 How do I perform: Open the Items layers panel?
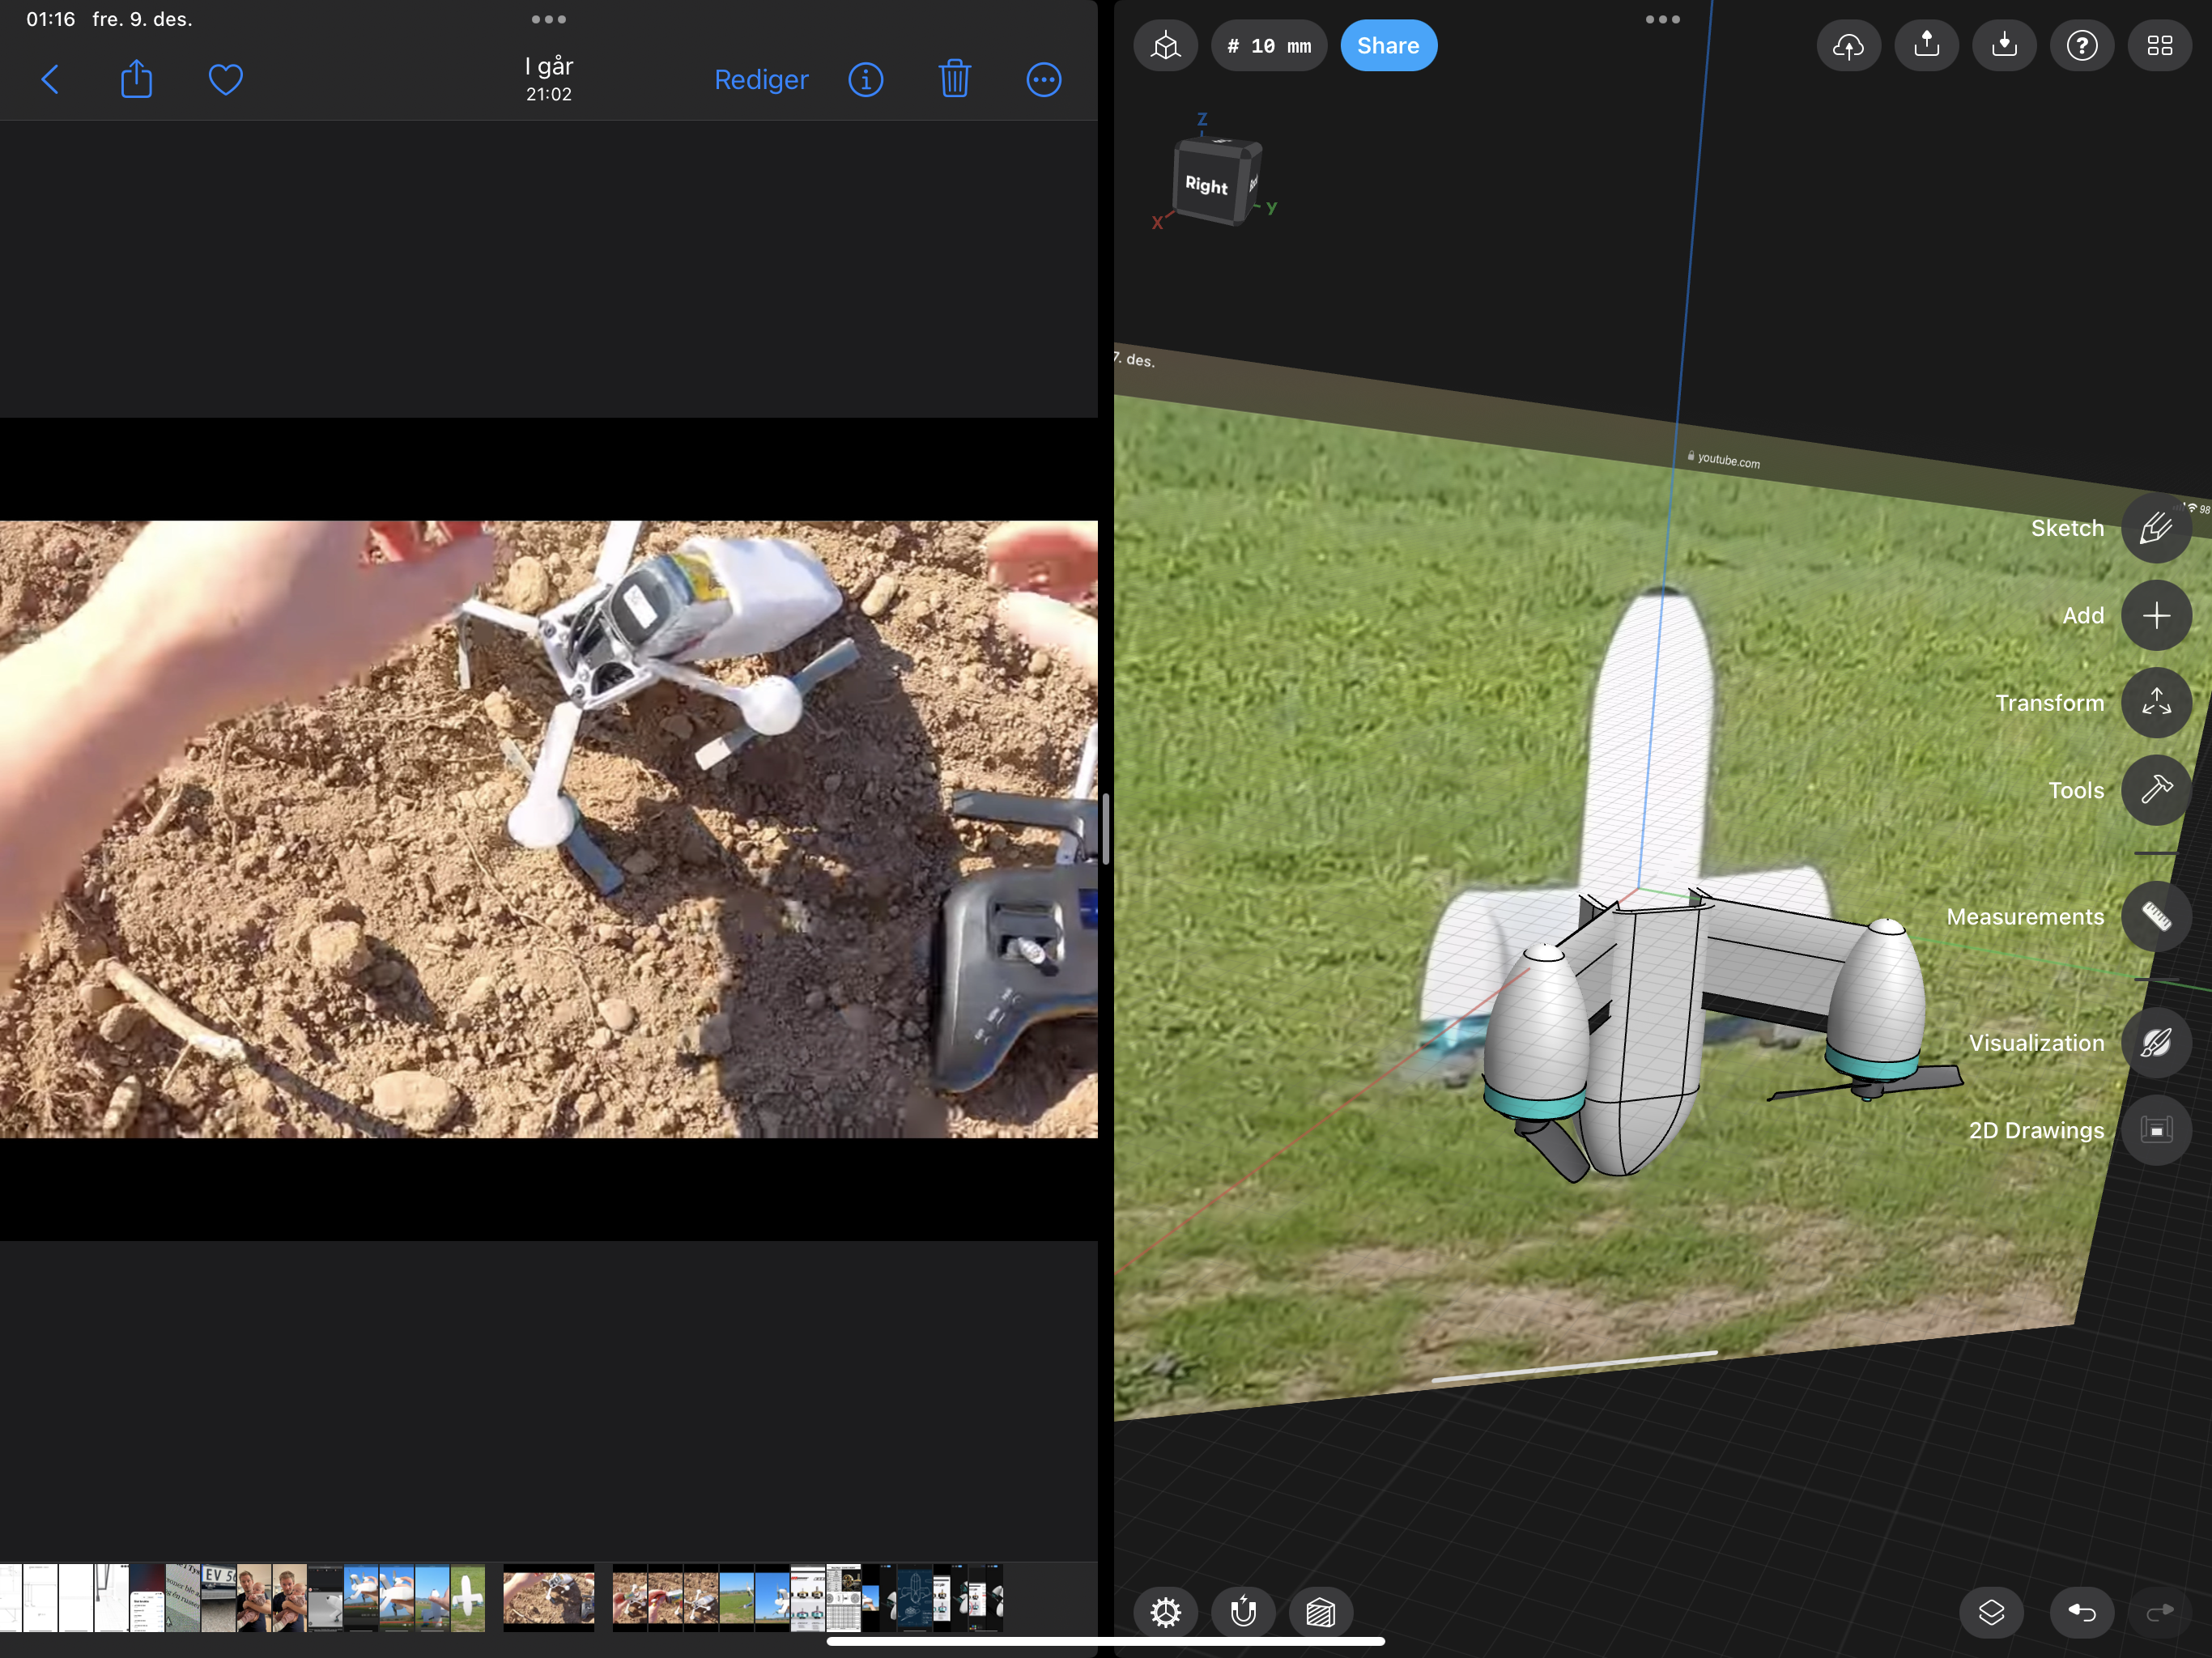pyautogui.click(x=1991, y=1612)
